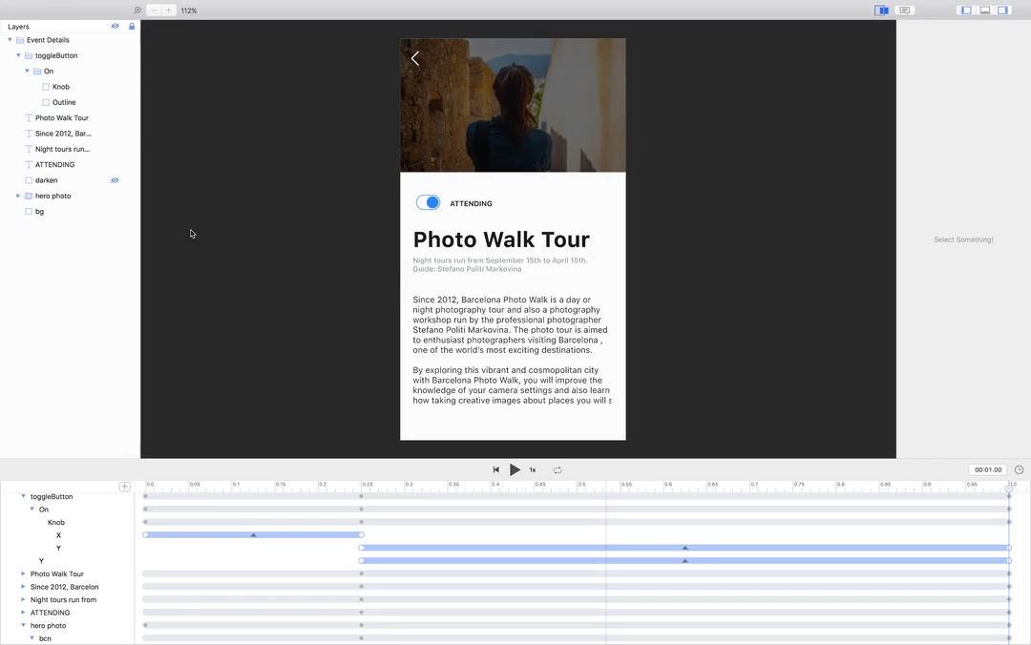
Task: Collapse the On folder in Layers
Action: coord(27,71)
